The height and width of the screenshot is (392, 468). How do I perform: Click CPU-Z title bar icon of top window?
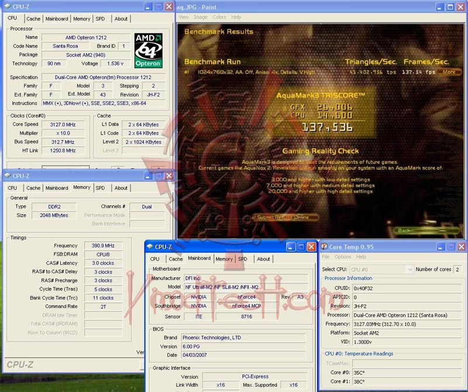pos(8,6)
